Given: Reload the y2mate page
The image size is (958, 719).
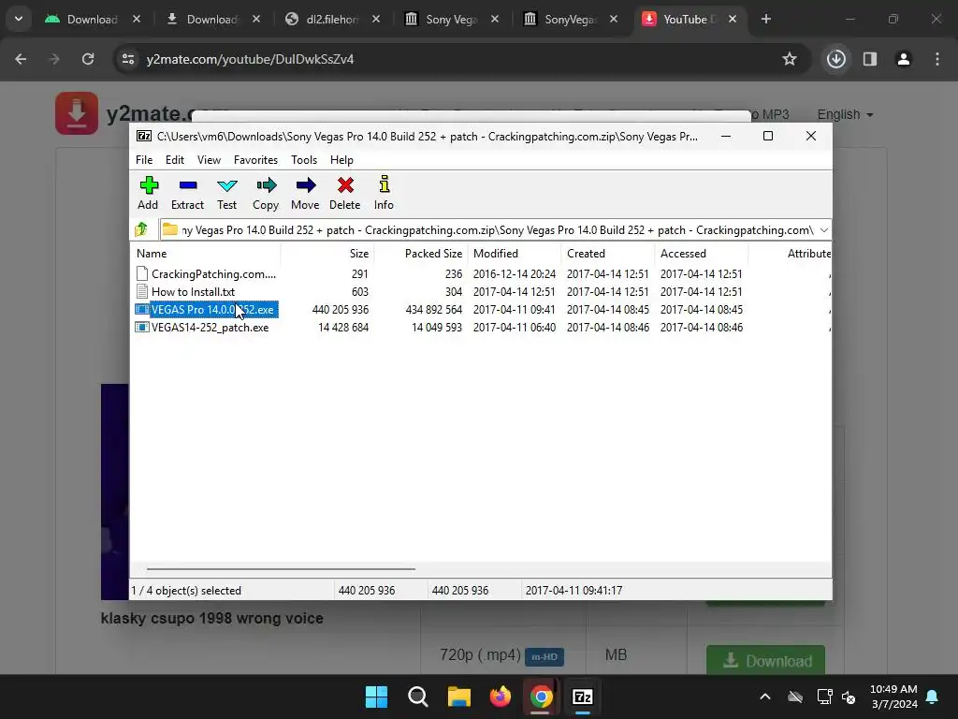Looking at the screenshot, I should 88,59.
